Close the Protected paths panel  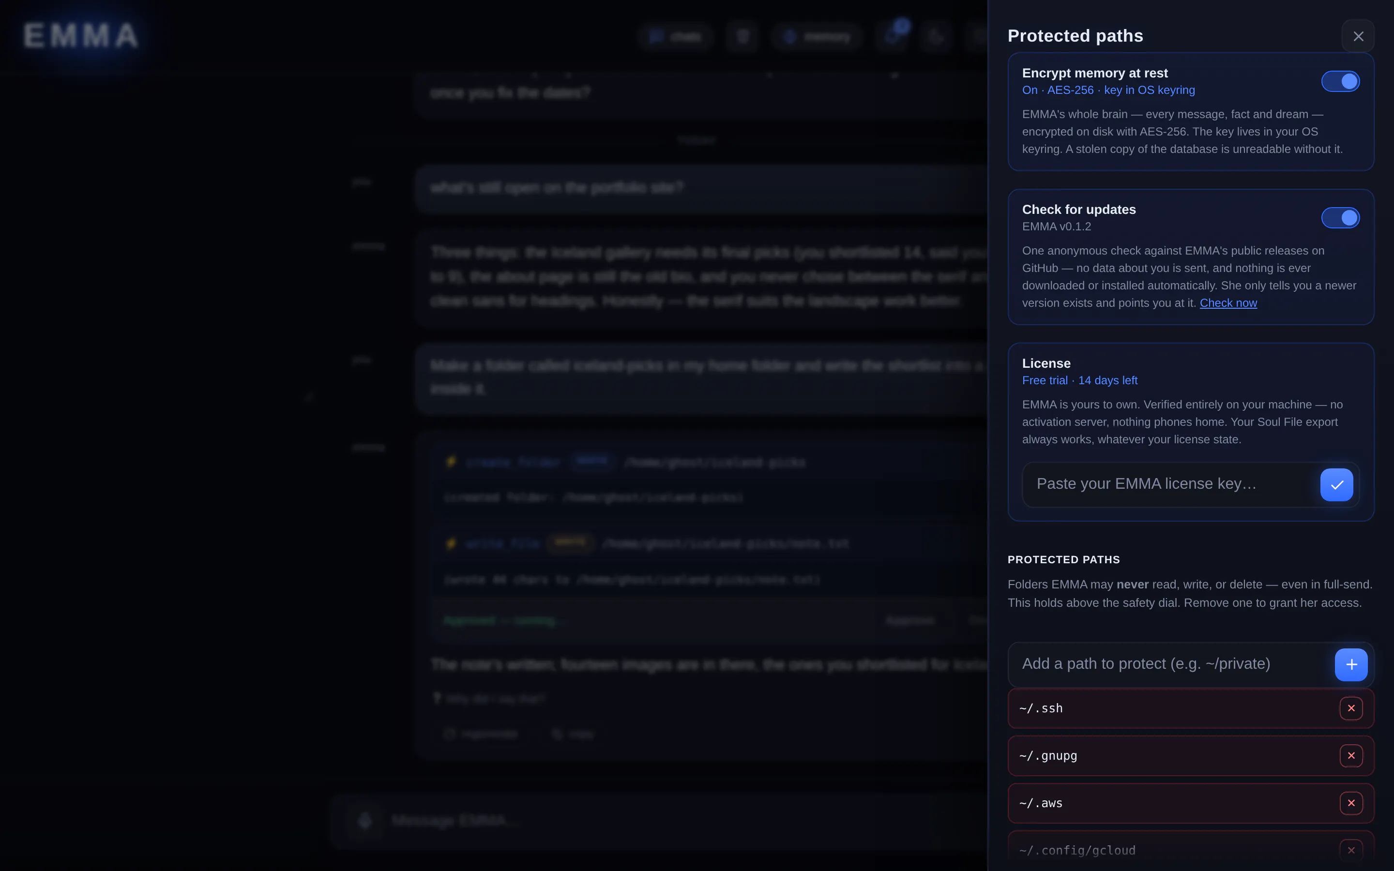point(1358,36)
